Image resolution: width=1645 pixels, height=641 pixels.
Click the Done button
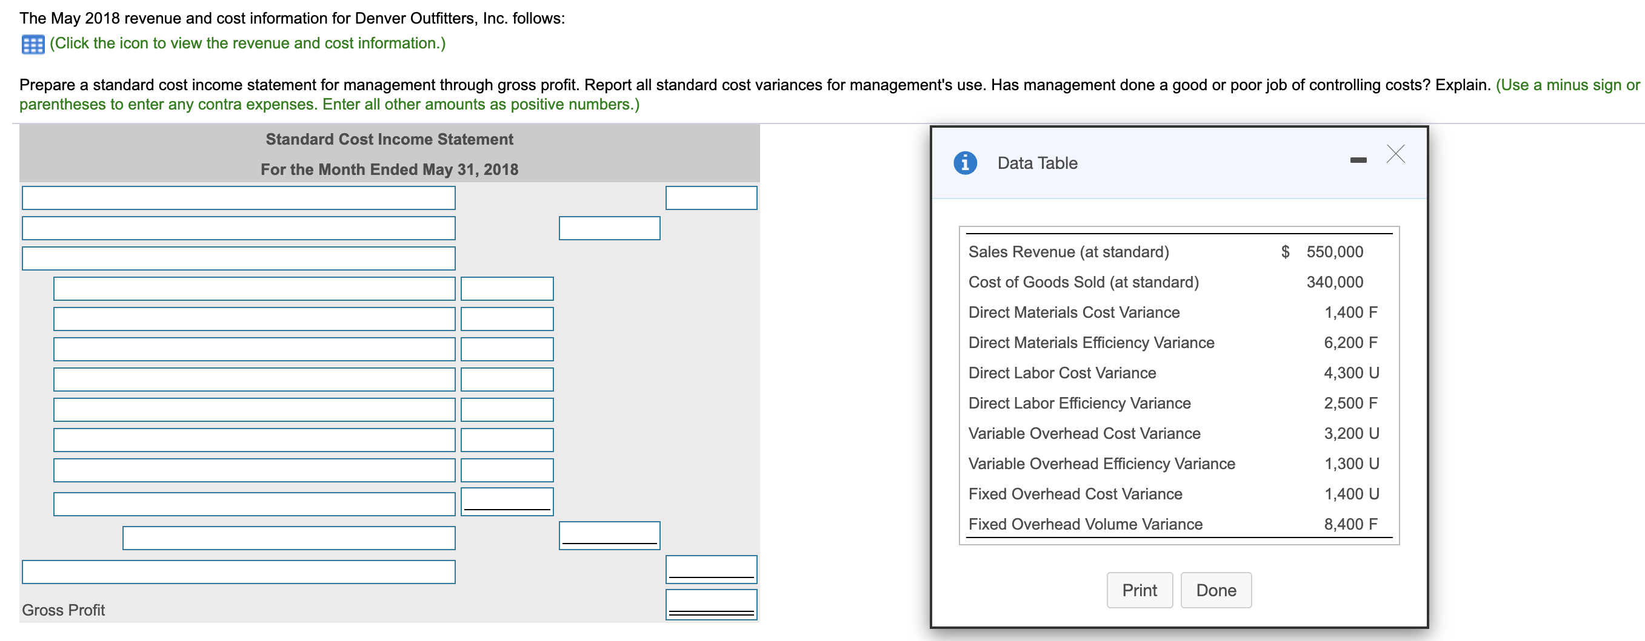tap(1216, 590)
